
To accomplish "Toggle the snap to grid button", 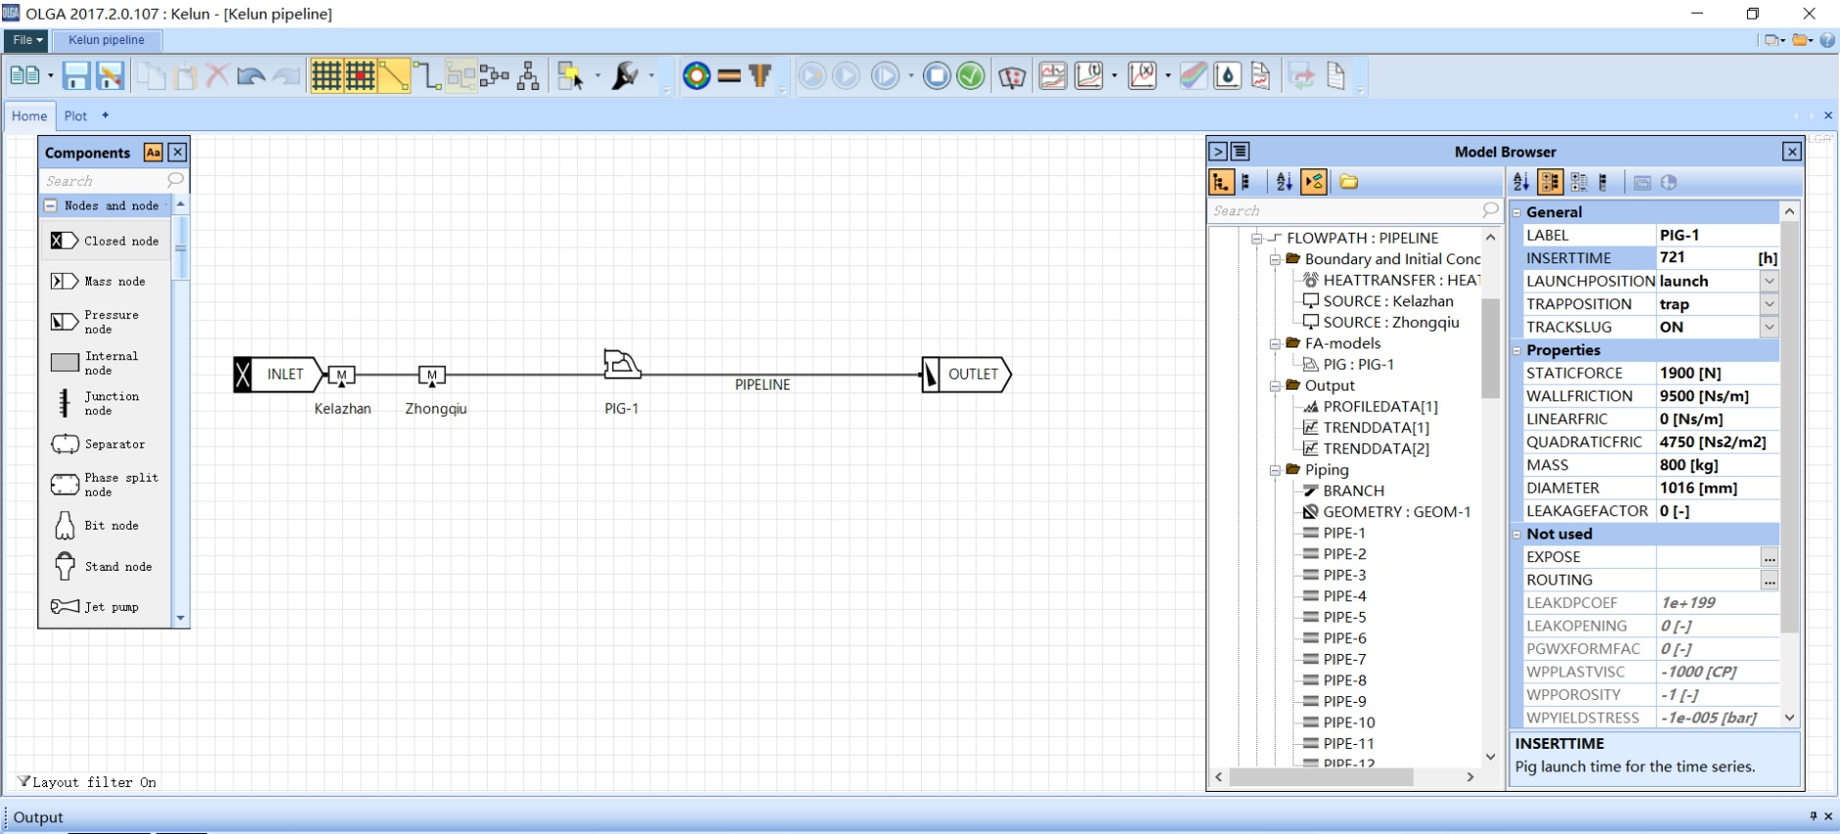I will 360,75.
